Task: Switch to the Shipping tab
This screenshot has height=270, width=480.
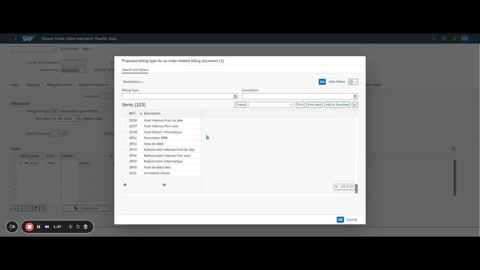Action: click(33, 85)
